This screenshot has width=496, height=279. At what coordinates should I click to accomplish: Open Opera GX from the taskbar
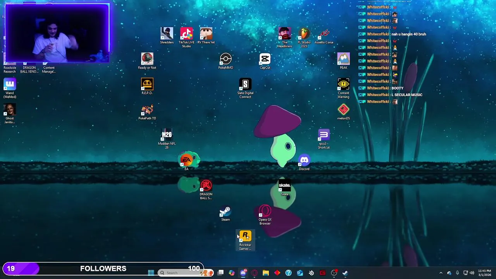pos(254,273)
